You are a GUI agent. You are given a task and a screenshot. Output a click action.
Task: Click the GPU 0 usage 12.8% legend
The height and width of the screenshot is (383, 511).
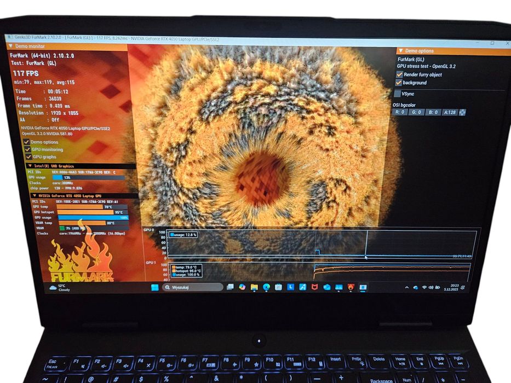pos(183,235)
